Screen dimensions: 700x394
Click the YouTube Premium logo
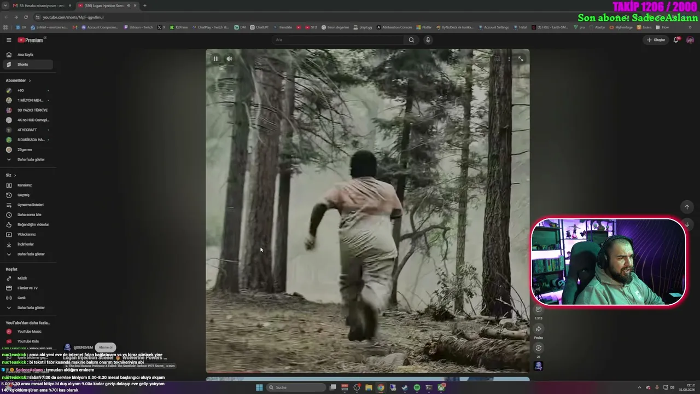click(31, 40)
